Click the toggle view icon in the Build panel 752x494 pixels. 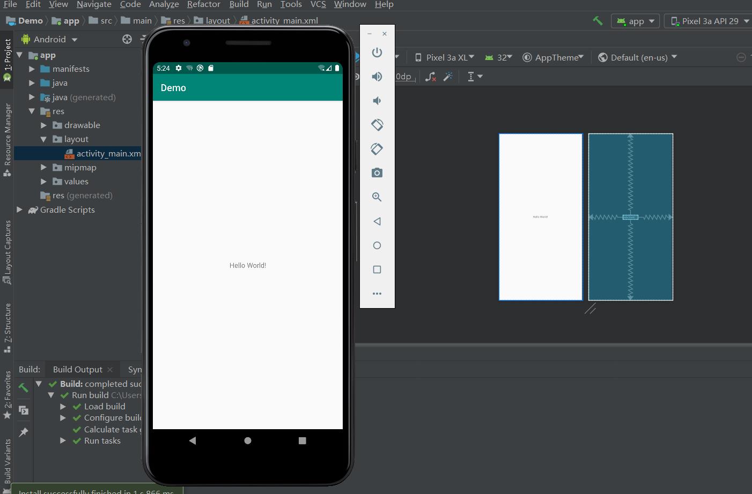pos(24,410)
